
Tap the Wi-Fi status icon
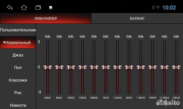coord(158,7)
